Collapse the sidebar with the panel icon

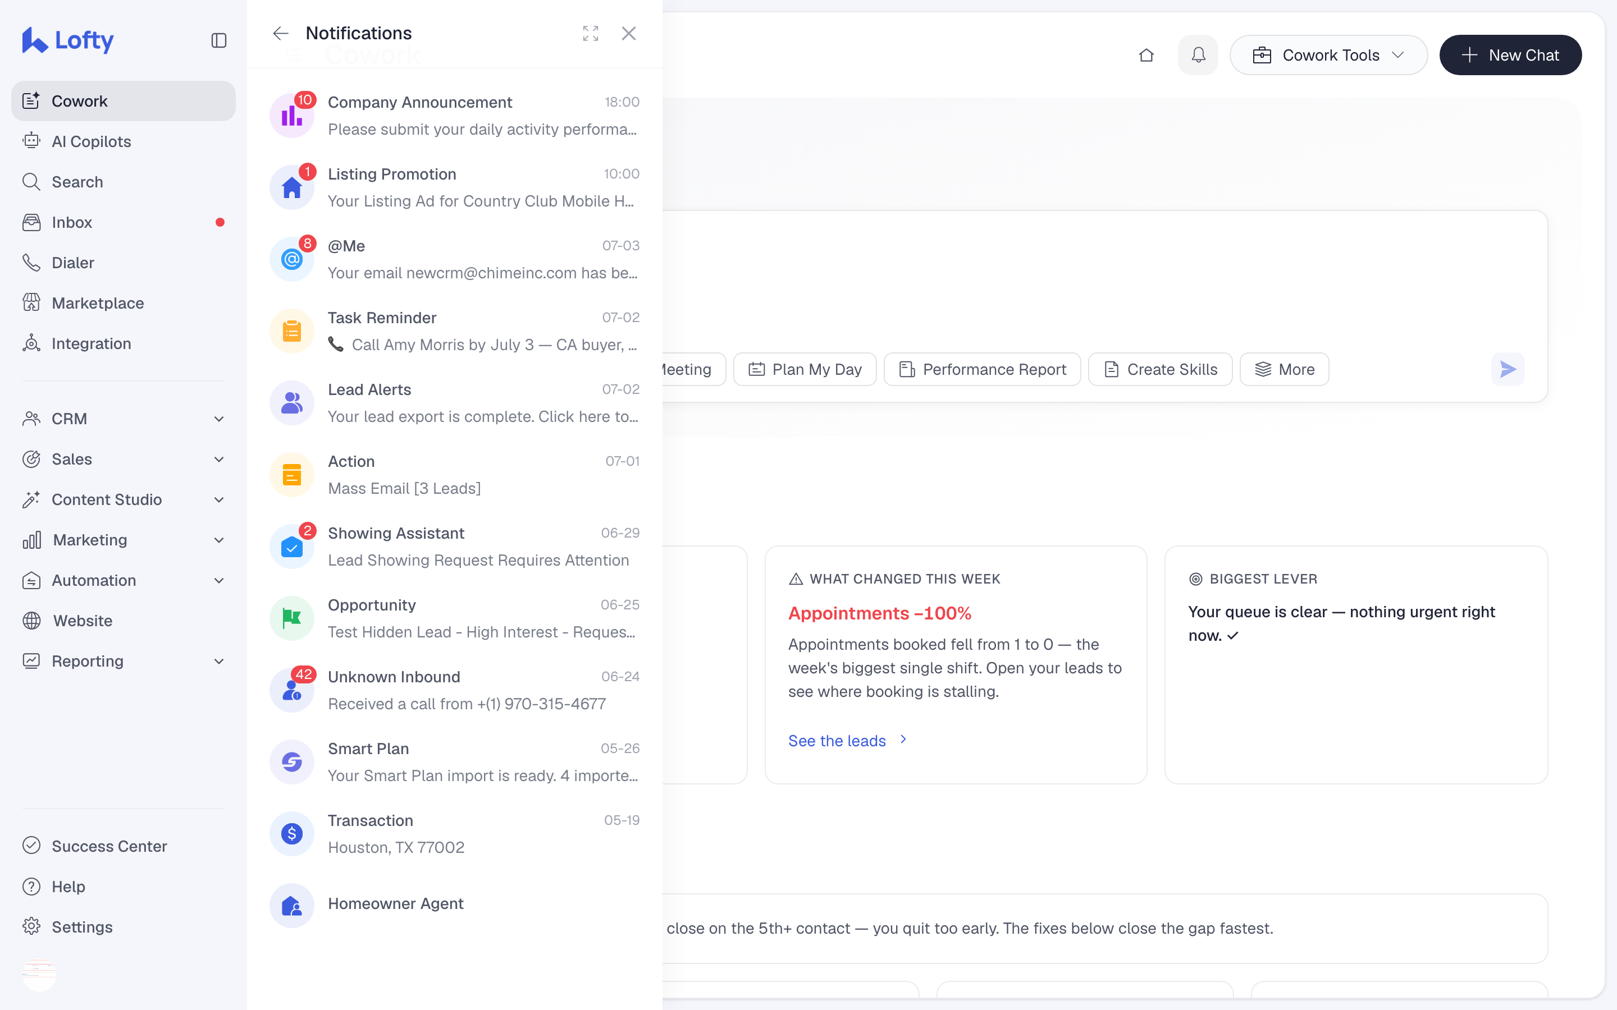tap(218, 41)
